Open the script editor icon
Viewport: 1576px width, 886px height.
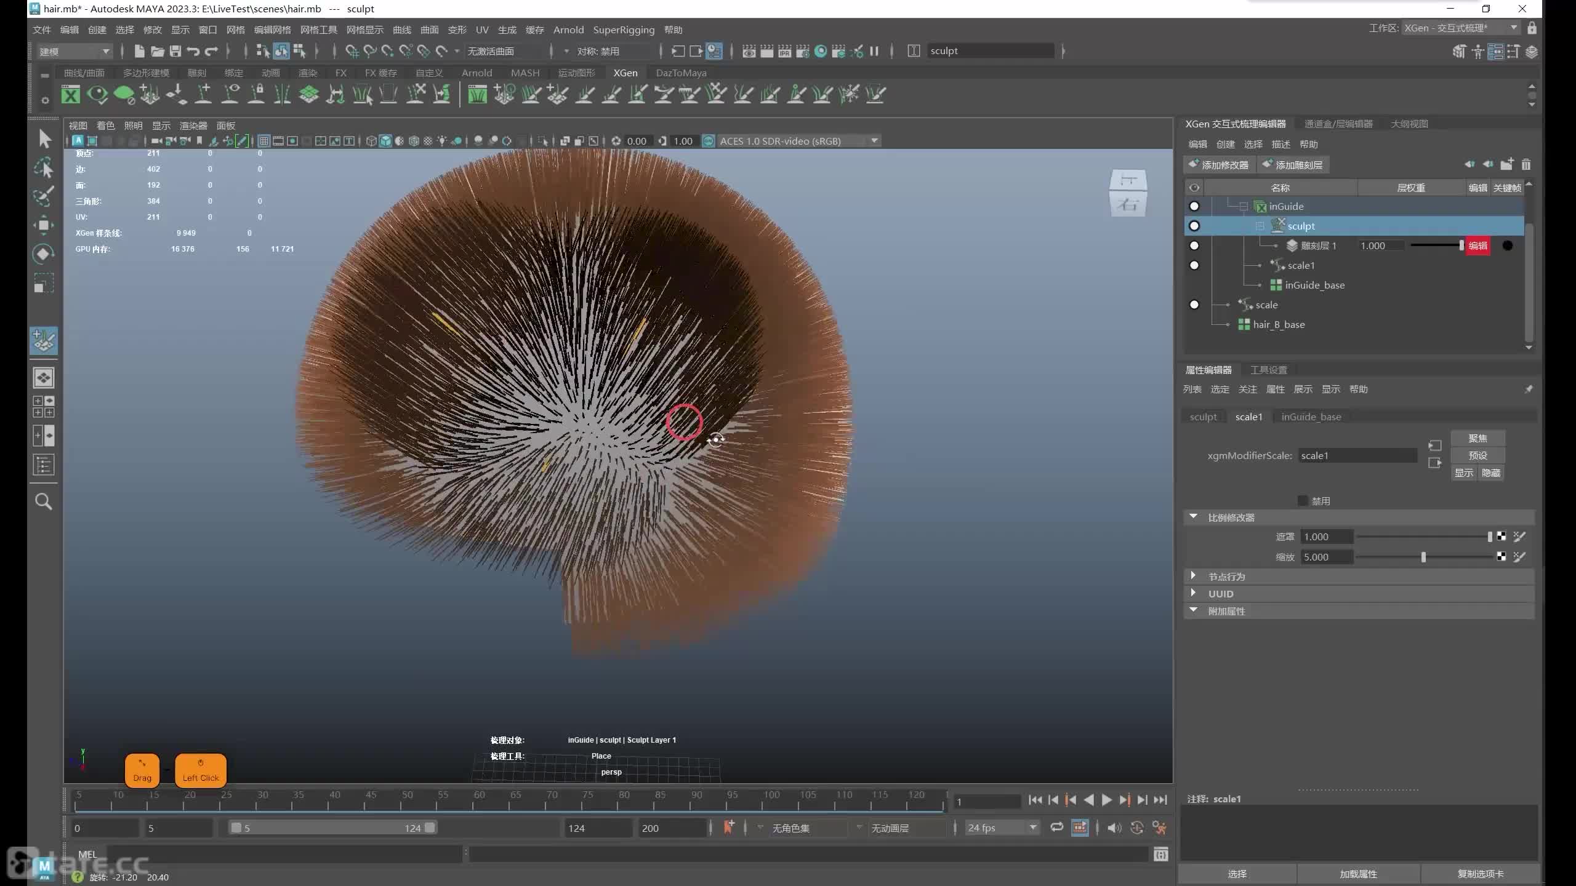(x=1161, y=854)
